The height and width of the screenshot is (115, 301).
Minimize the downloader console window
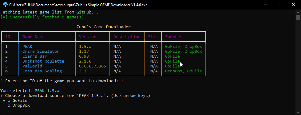coord(266,5)
